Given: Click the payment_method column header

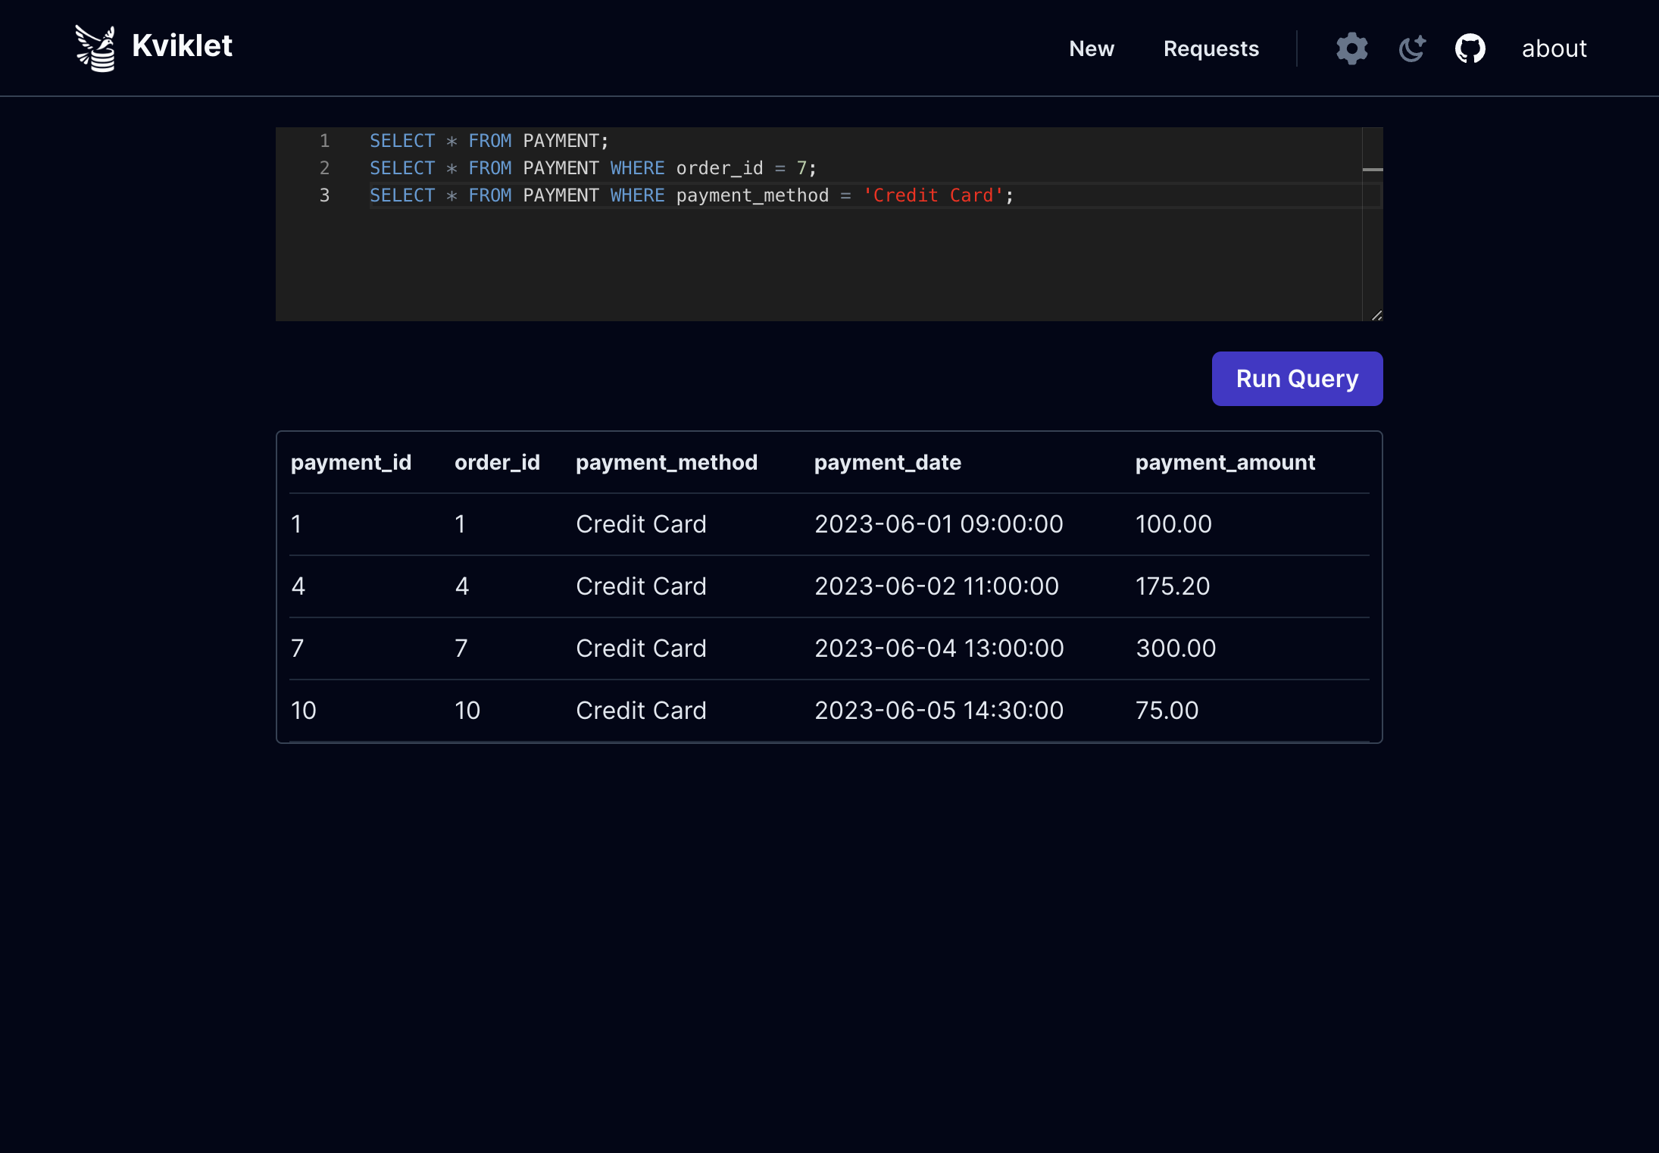Looking at the screenshot, I should pos(666,462).
